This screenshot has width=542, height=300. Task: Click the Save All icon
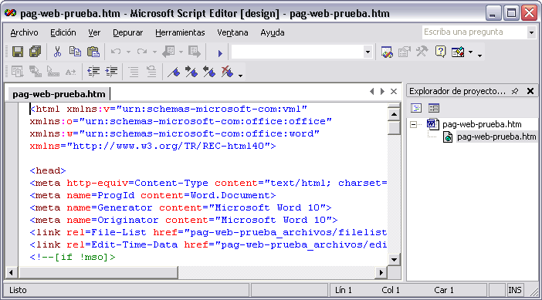pos(35,52)
